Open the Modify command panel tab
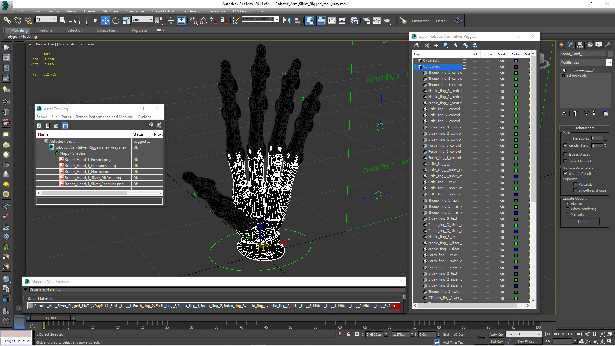The height and width of the screenshot is (346, 615). click(570, 45)
